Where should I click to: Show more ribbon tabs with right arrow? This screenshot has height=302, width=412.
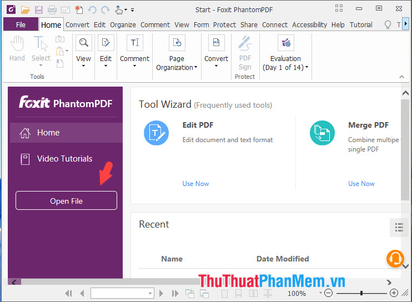point(406,24)
